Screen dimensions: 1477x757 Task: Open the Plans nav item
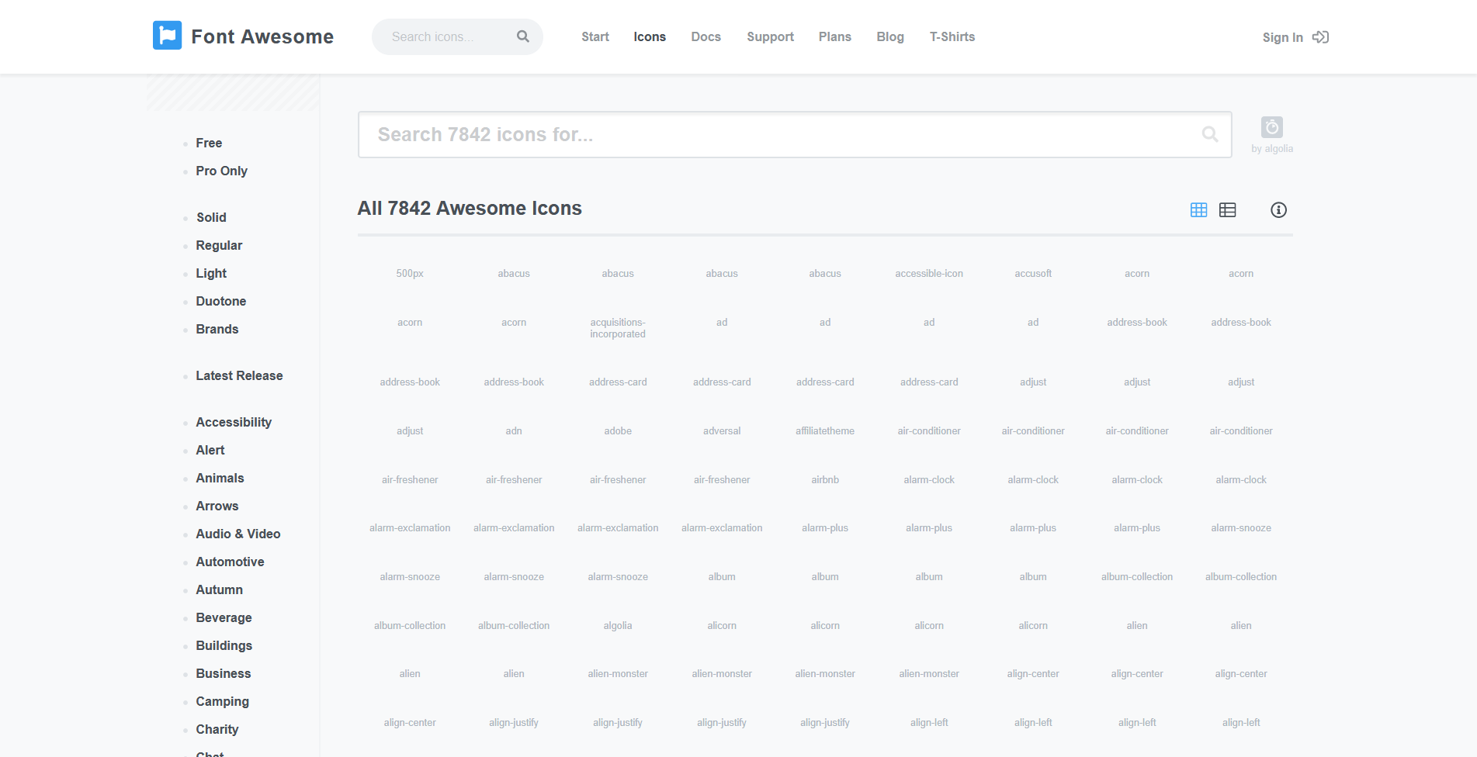(835, 36)
